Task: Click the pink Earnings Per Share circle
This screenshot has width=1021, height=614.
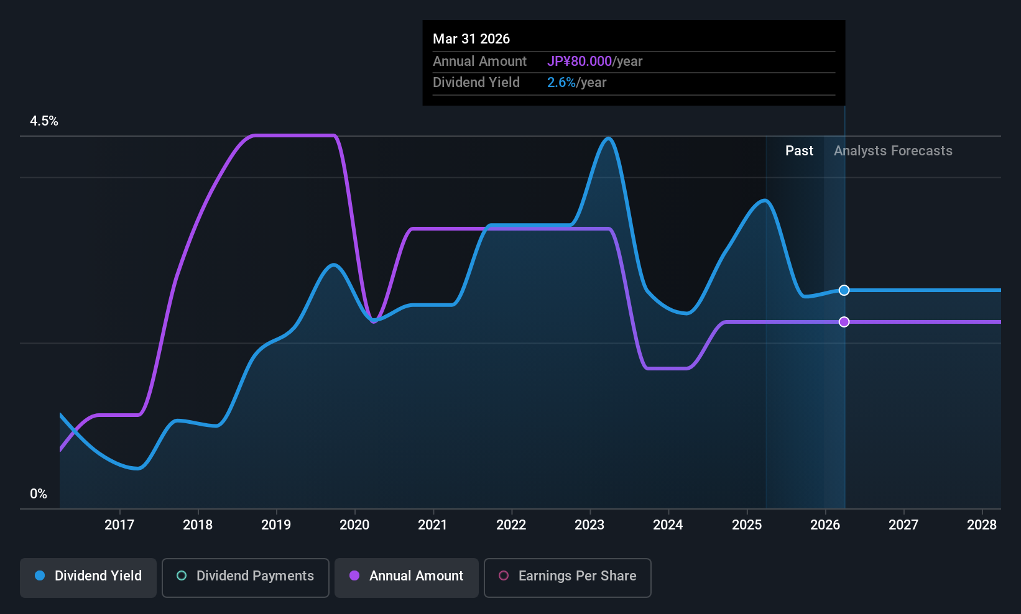Action: pos(504,575)
